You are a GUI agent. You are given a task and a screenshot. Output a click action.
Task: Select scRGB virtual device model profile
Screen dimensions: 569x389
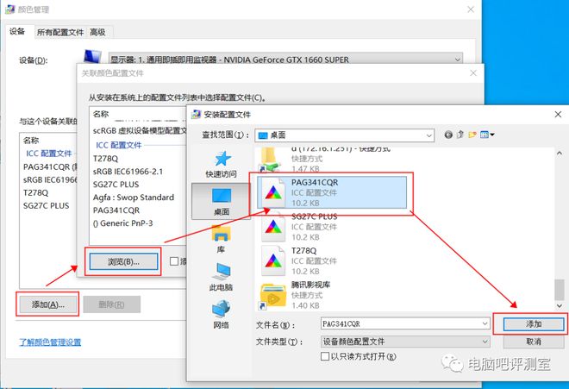[x=140, y=131]
